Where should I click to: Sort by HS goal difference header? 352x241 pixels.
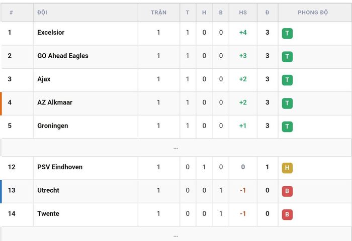pos(243,13)
